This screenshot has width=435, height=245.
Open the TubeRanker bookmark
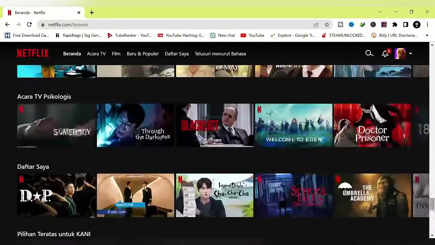pyautogui.click(x=129, y=35)
